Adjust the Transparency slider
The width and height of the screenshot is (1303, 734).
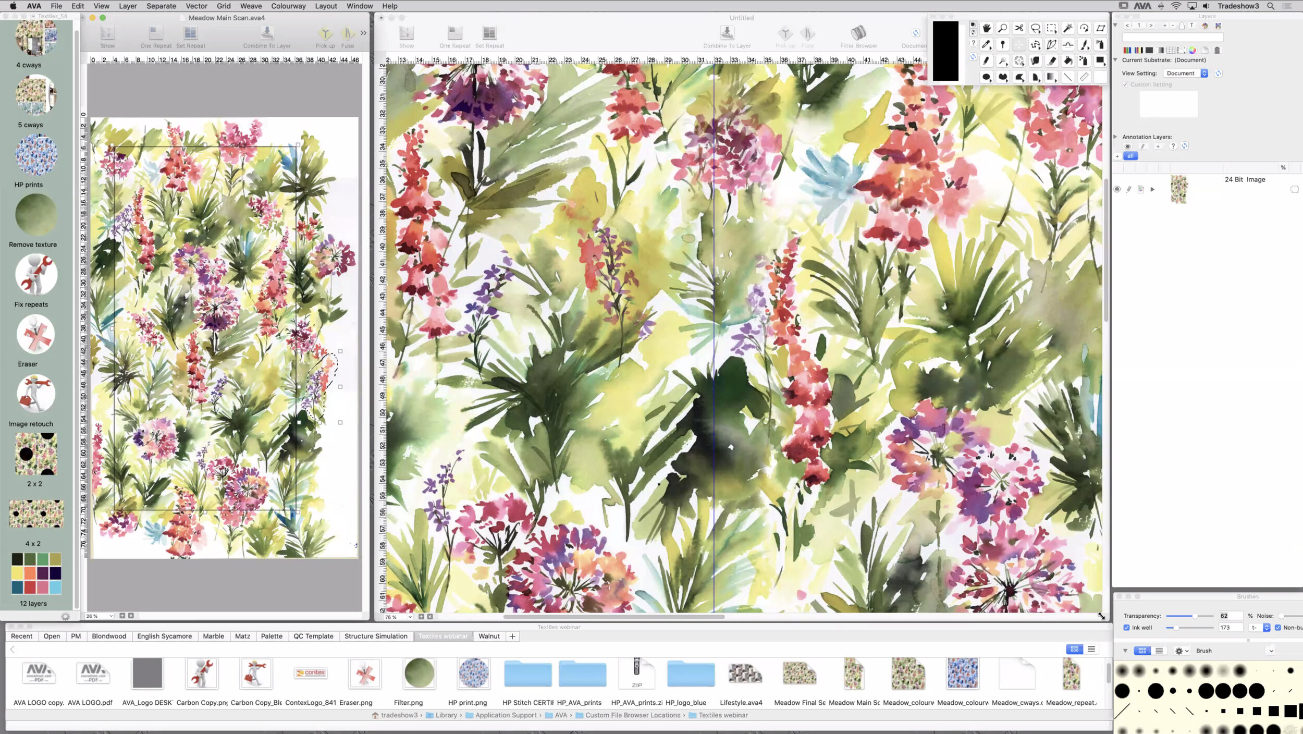[1195, 616]
